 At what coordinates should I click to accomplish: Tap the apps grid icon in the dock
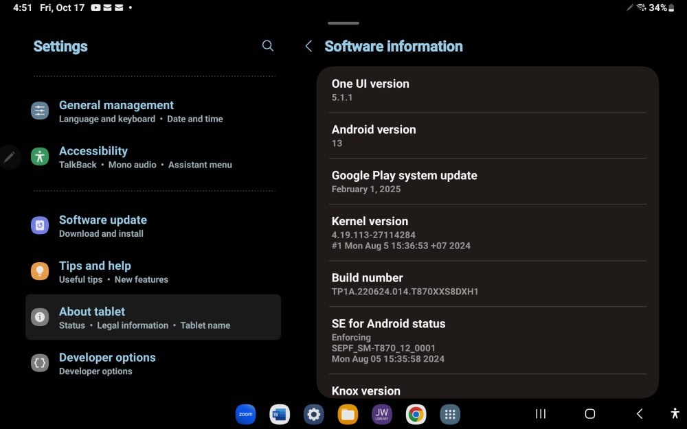450,414
